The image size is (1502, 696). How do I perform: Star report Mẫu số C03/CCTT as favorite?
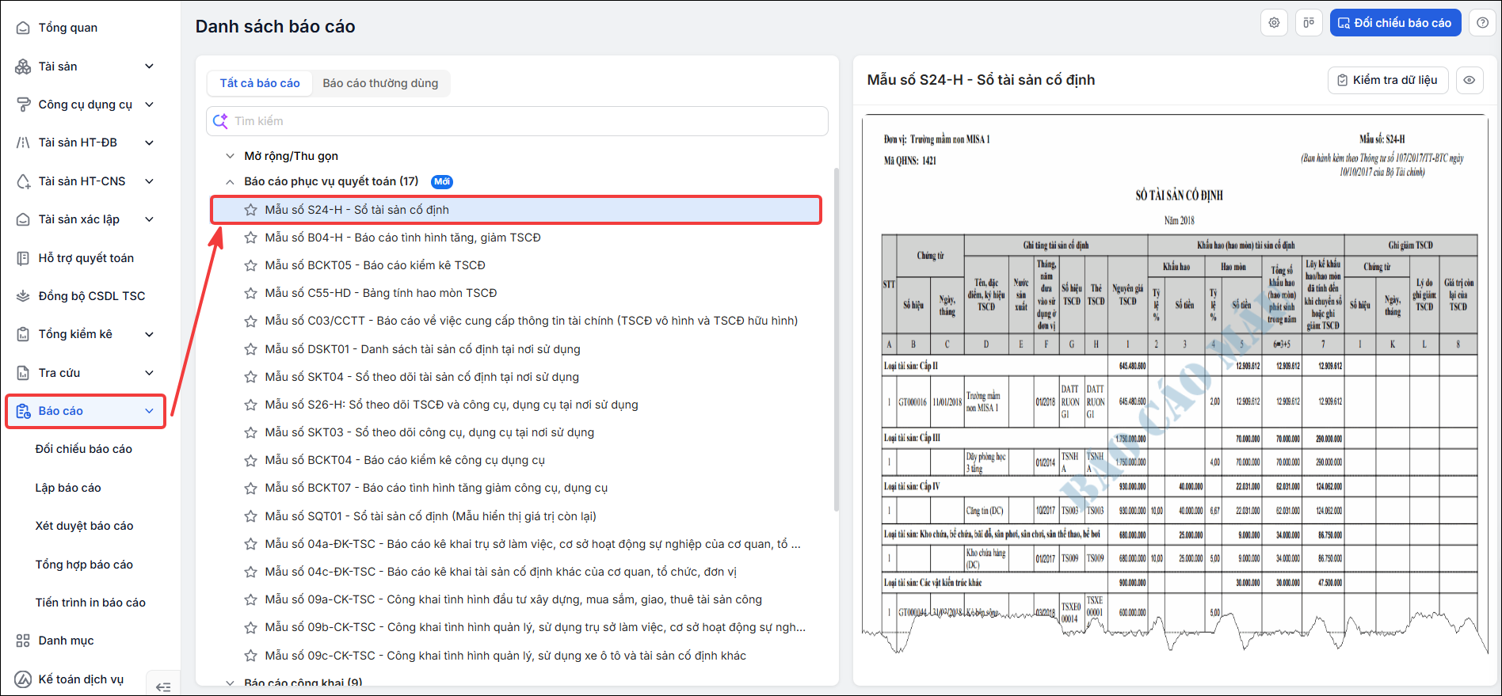(x=250, y=321)
